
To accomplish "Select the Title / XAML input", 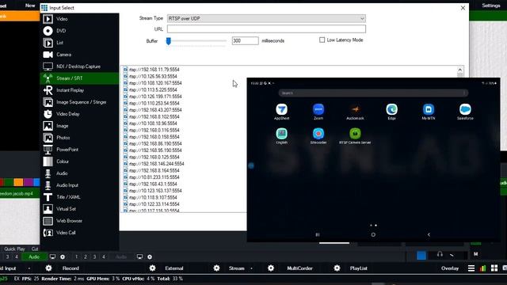I will coord(79,197).
